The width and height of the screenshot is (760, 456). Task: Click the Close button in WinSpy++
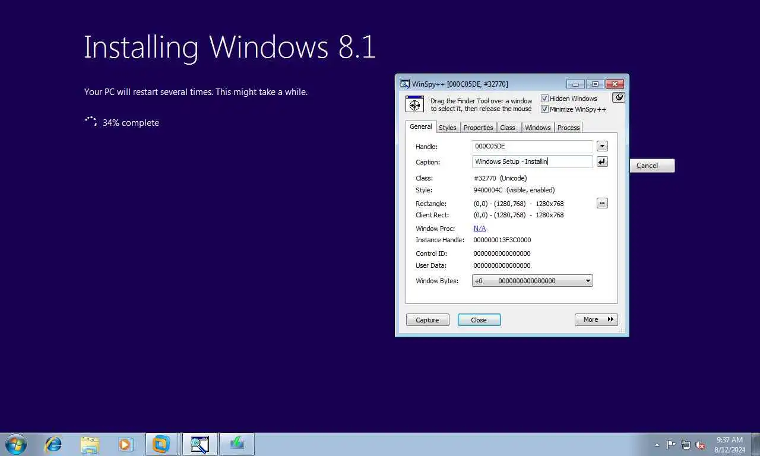479,320
